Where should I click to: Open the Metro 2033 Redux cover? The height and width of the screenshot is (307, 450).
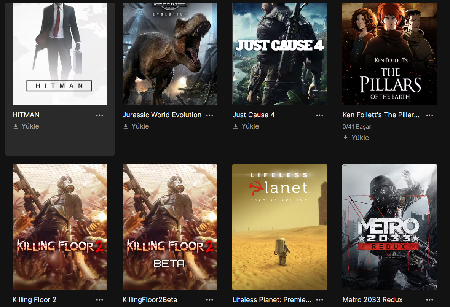(x=389, y=227)
